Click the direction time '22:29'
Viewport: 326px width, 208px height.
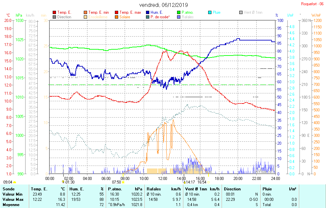(230, 200)
